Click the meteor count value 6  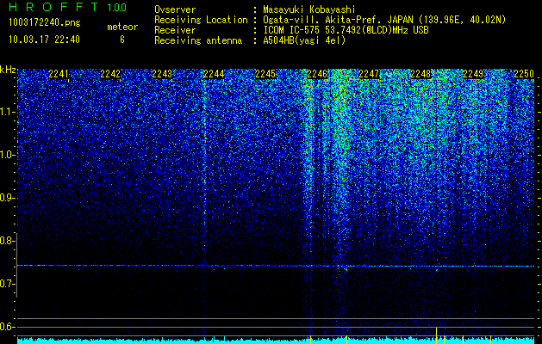click(x=122, y=40)
